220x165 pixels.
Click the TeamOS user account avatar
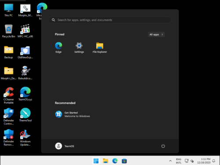[59, 146]
